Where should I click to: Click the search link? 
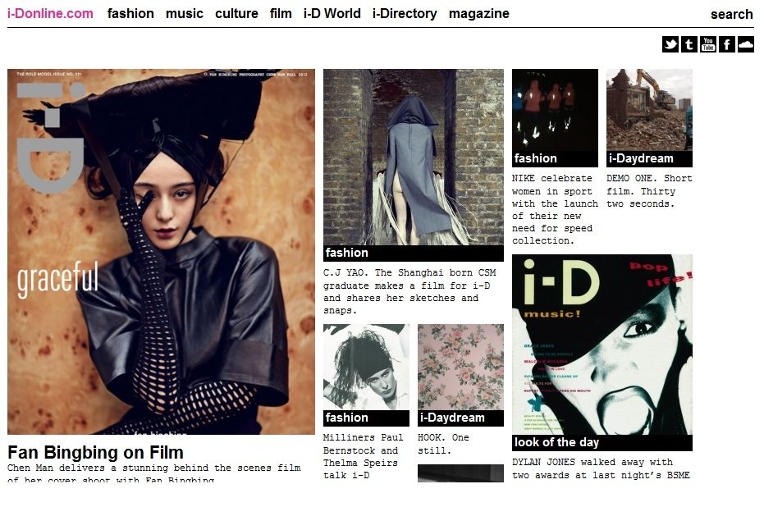click(731, 14)
